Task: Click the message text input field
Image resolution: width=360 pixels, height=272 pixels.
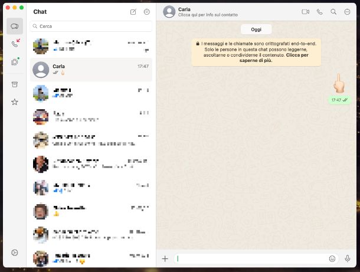Action: [251, 258]
